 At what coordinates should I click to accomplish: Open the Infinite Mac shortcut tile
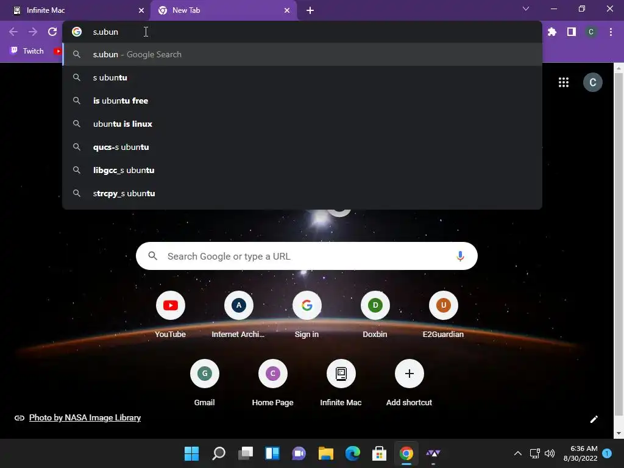click(x=341, y=383)
